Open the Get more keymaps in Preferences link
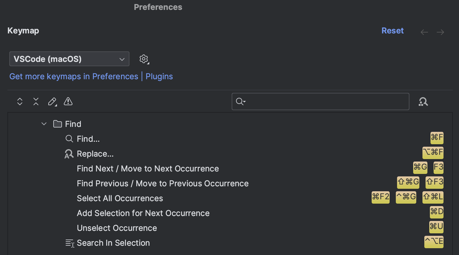This screenshot has height=255, width=459. [73, 76]
